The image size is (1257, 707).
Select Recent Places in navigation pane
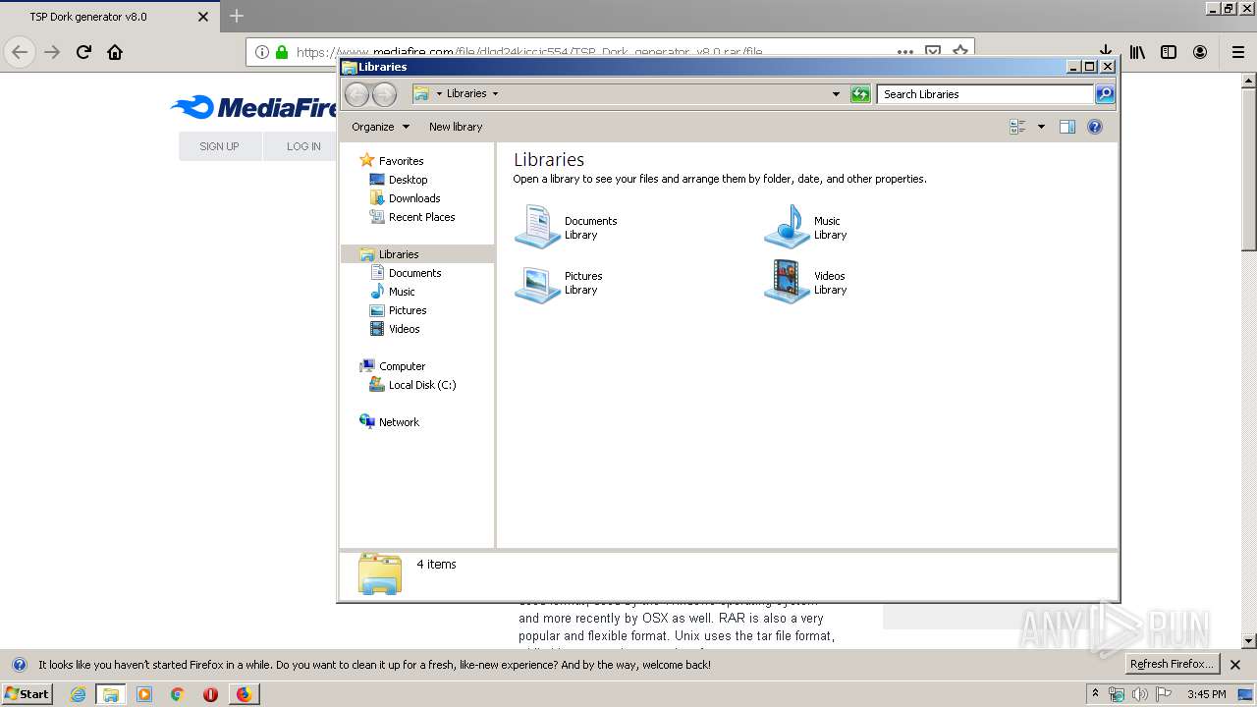tap(421, 217)
